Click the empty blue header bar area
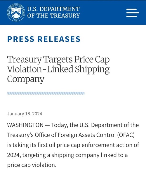 pos(102,13)
